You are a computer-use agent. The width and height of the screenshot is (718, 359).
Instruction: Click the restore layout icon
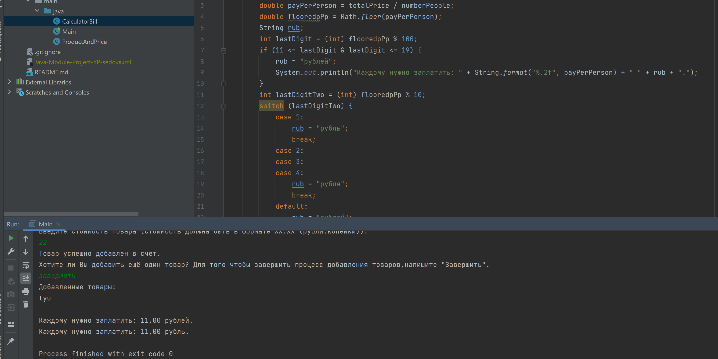(11, 324)
